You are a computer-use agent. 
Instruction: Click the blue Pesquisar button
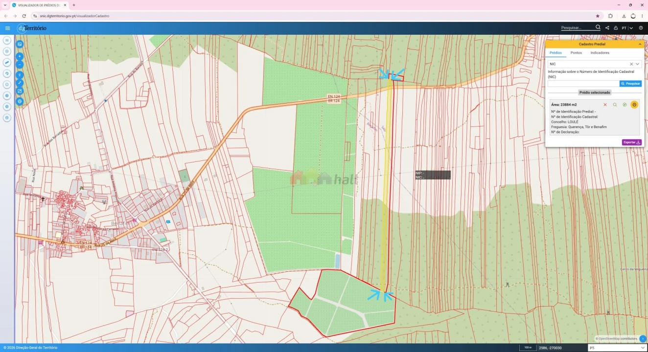pos(630,84)
